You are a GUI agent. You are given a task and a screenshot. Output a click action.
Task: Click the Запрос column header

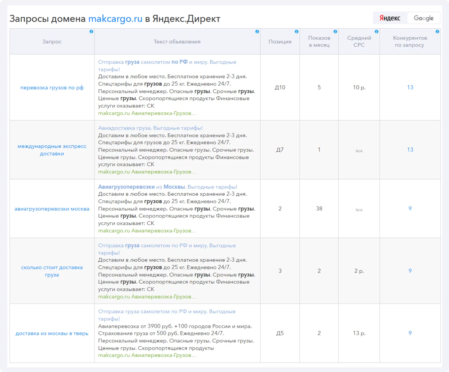pos(52,41)
